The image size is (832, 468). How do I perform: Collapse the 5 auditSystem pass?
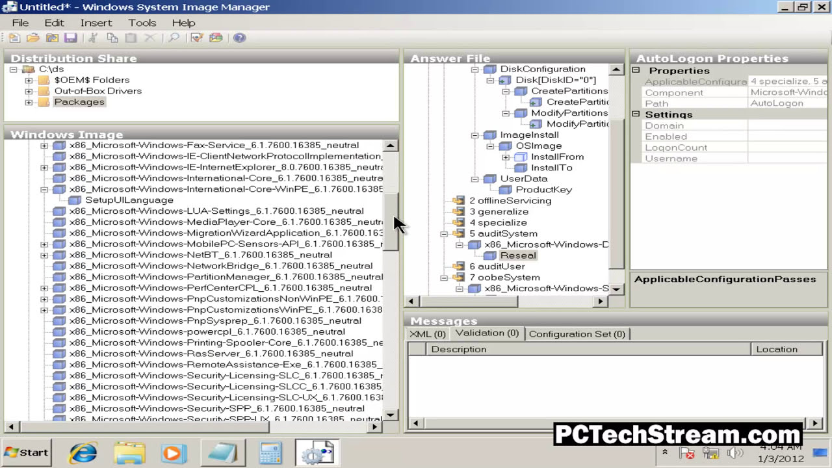click(x=444, y=233)
